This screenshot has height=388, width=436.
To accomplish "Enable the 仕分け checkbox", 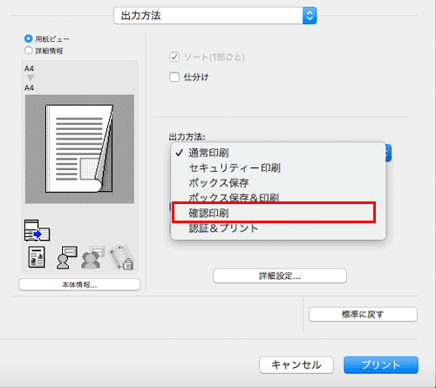I will pos(174,77).
